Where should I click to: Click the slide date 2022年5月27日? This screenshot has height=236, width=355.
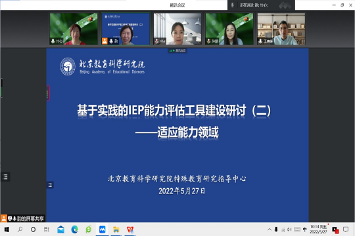tap(182, 191)
